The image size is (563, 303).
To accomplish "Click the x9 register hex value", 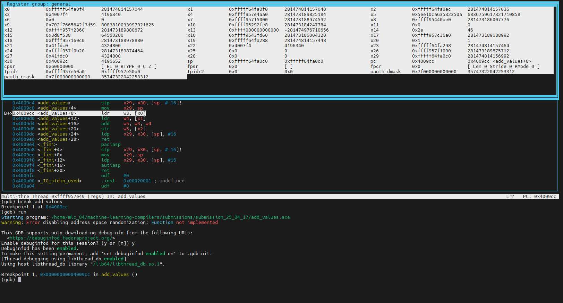I will click(71, 25).
